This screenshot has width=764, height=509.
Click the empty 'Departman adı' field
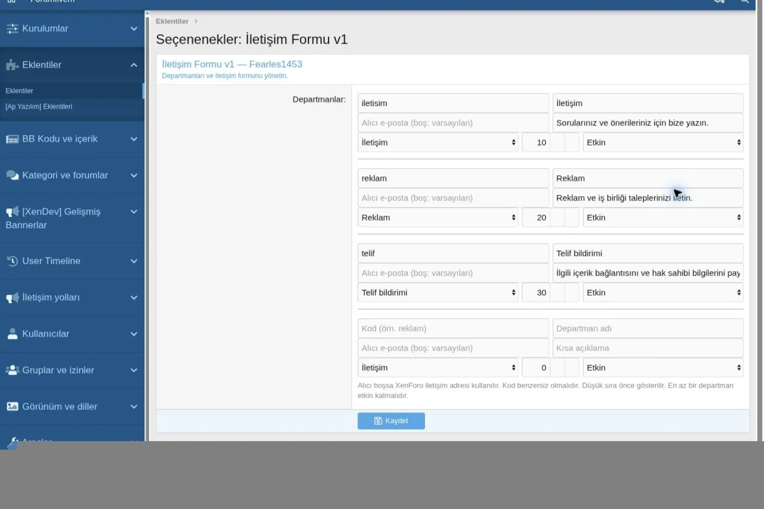(648, 328)
